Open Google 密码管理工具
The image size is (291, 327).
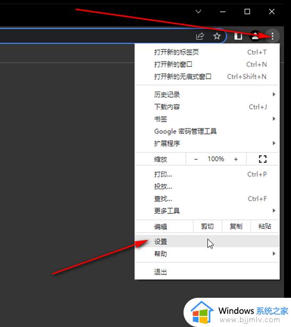[207, 131]
